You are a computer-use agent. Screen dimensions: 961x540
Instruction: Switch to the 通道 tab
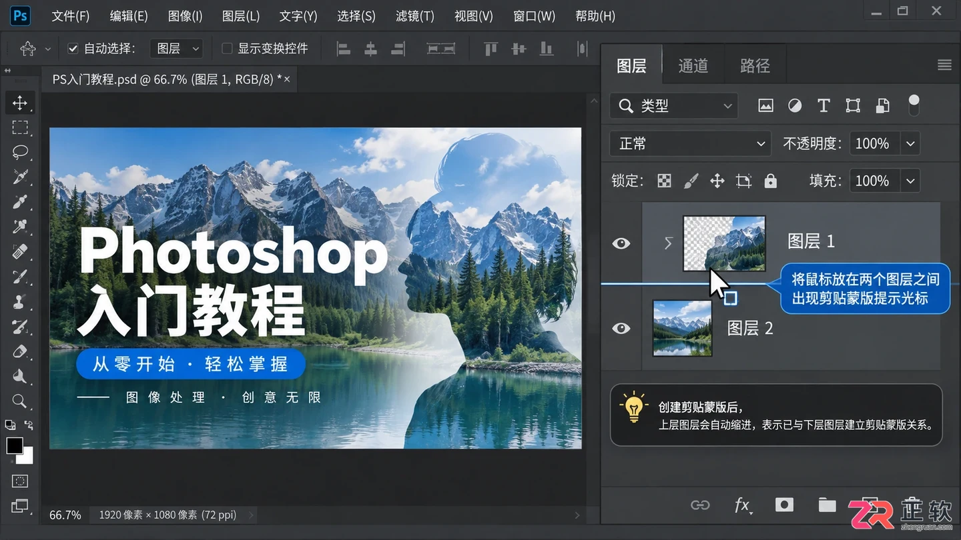coord(693,65)
